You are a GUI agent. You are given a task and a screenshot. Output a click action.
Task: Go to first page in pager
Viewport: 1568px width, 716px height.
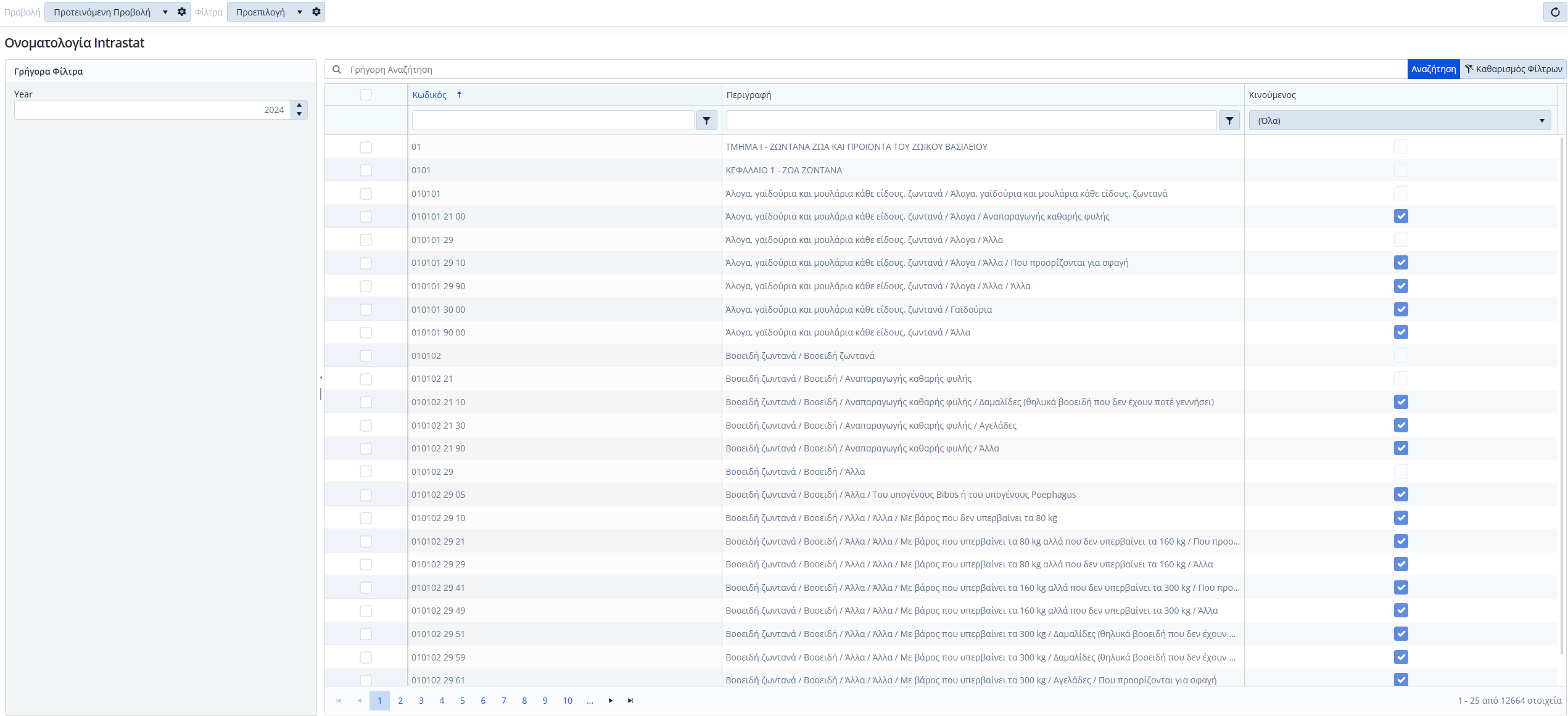click(339, 701)
